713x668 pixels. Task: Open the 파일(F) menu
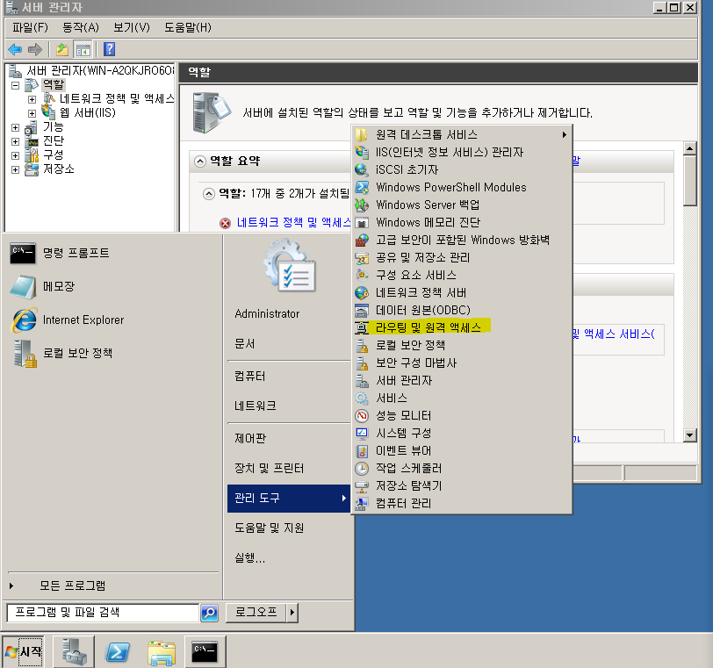point(30,28)
